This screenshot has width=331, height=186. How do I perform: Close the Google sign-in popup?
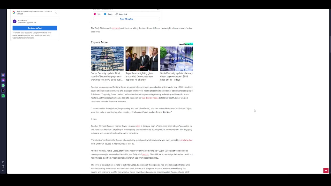56,12
